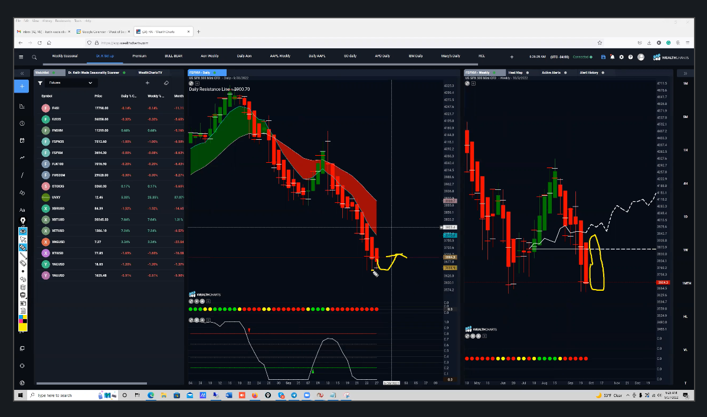
Task: Select the line drawing annotation tool
Action: click(23, 255)
